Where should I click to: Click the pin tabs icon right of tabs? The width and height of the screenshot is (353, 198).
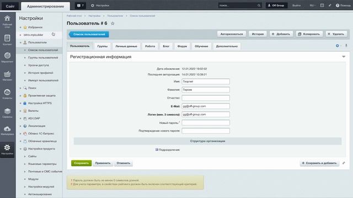pos(346,46)
